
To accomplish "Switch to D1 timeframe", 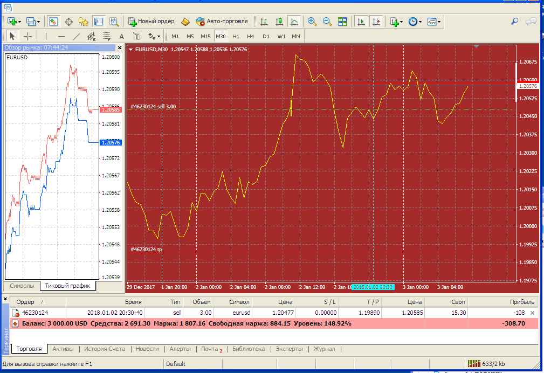I will (266, 36).
